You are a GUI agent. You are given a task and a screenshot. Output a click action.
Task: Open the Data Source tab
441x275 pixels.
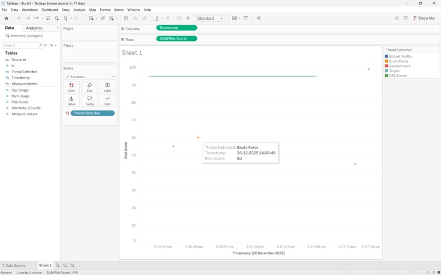14,265
